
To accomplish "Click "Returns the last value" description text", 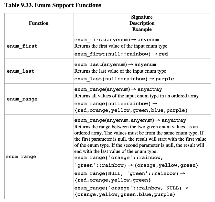I will click(120, 71).
